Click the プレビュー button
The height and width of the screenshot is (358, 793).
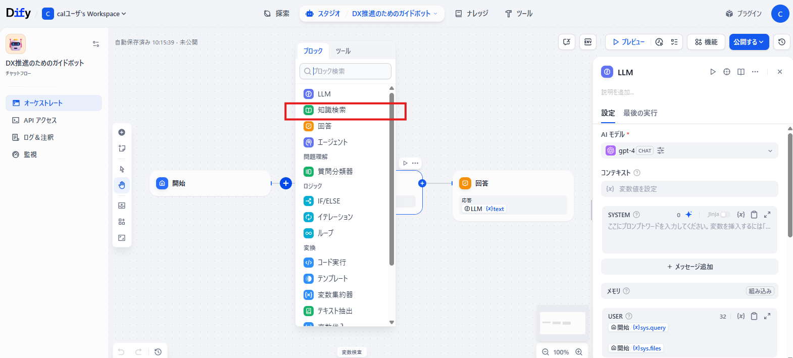628,42
